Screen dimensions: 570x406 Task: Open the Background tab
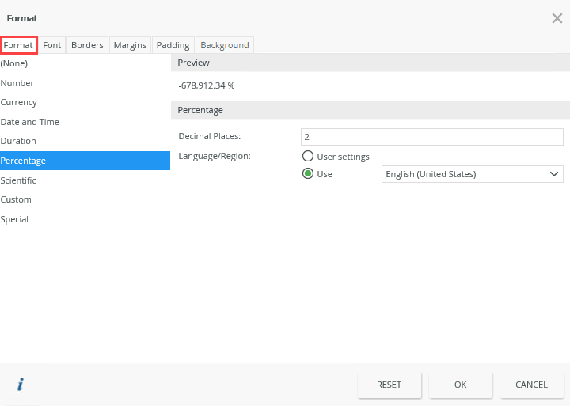[225, 45]
